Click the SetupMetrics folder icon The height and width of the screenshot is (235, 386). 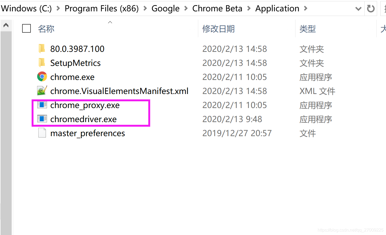tap(42, 63)
